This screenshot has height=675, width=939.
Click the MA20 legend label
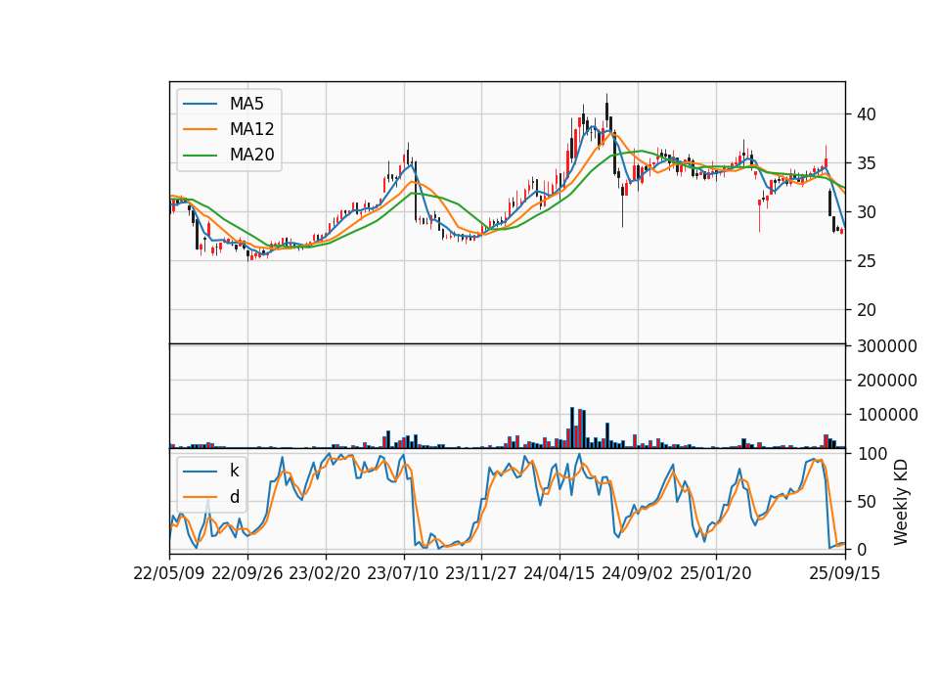coord(251,155)
